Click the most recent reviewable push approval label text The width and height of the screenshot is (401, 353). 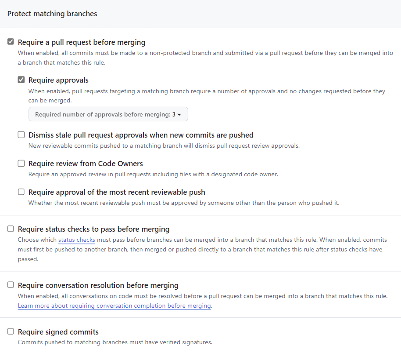click(x=117, y=192)
